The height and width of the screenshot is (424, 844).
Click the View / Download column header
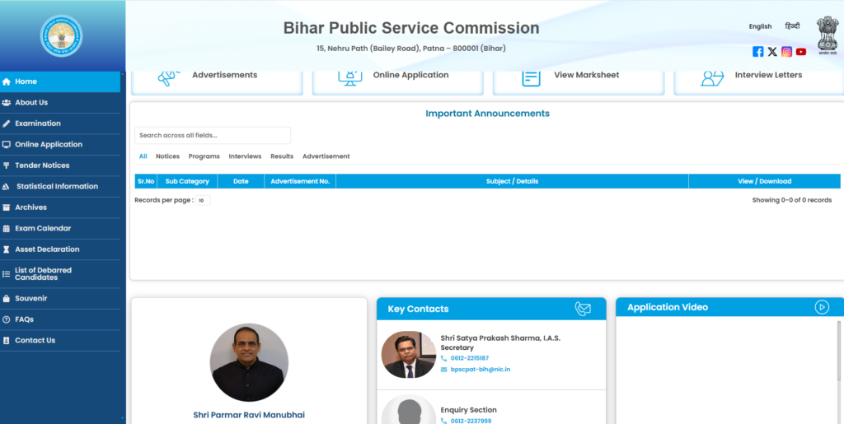point(764,182)
